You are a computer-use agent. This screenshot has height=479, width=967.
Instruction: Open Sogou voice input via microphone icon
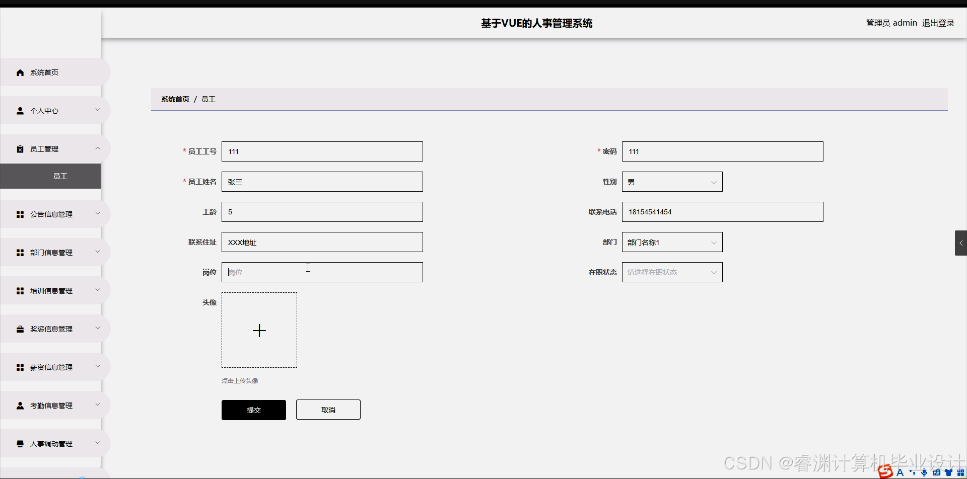[924, 473]
